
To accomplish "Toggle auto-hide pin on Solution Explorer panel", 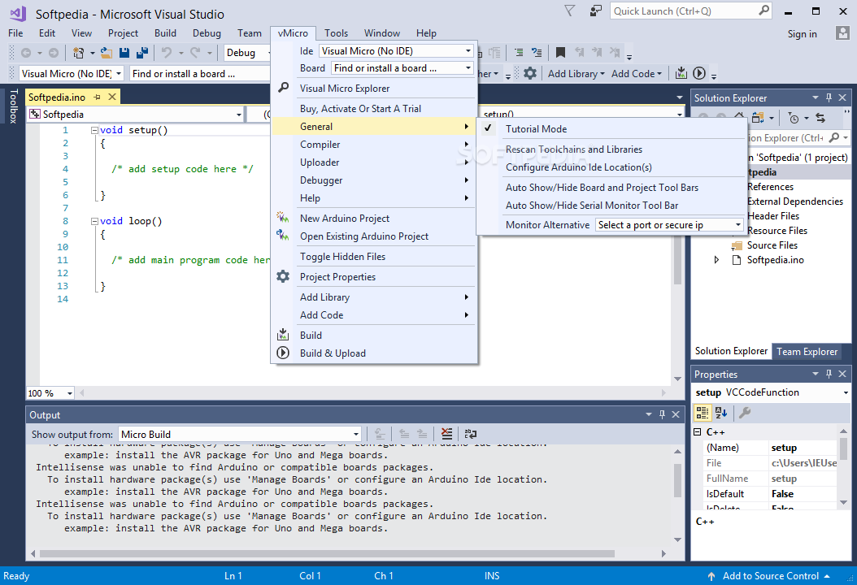I will (x=829, y=97).
